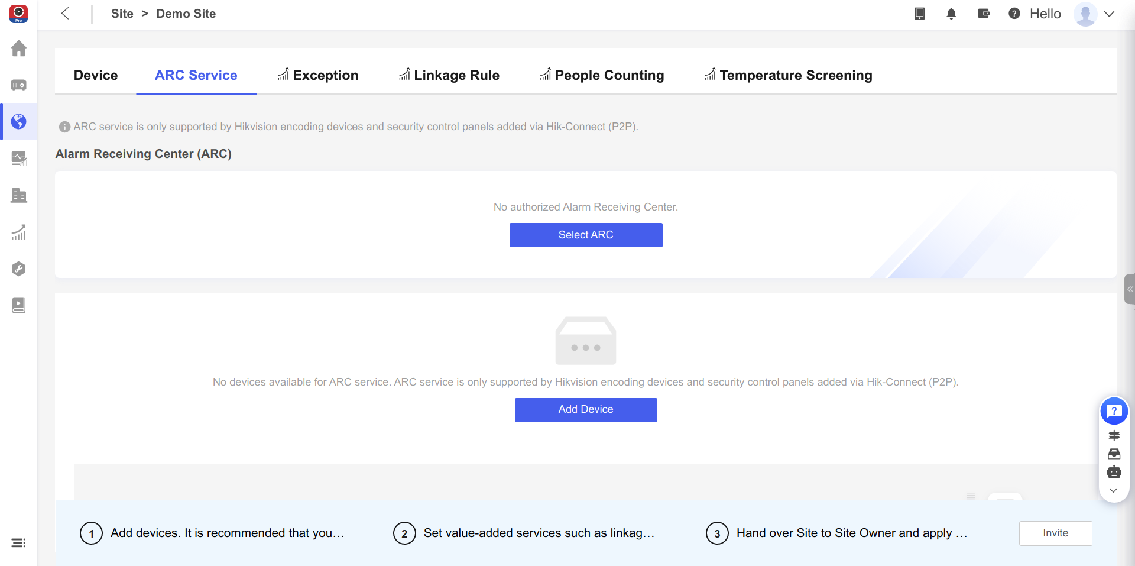Open the wallet payment icon

click(983, 14)
